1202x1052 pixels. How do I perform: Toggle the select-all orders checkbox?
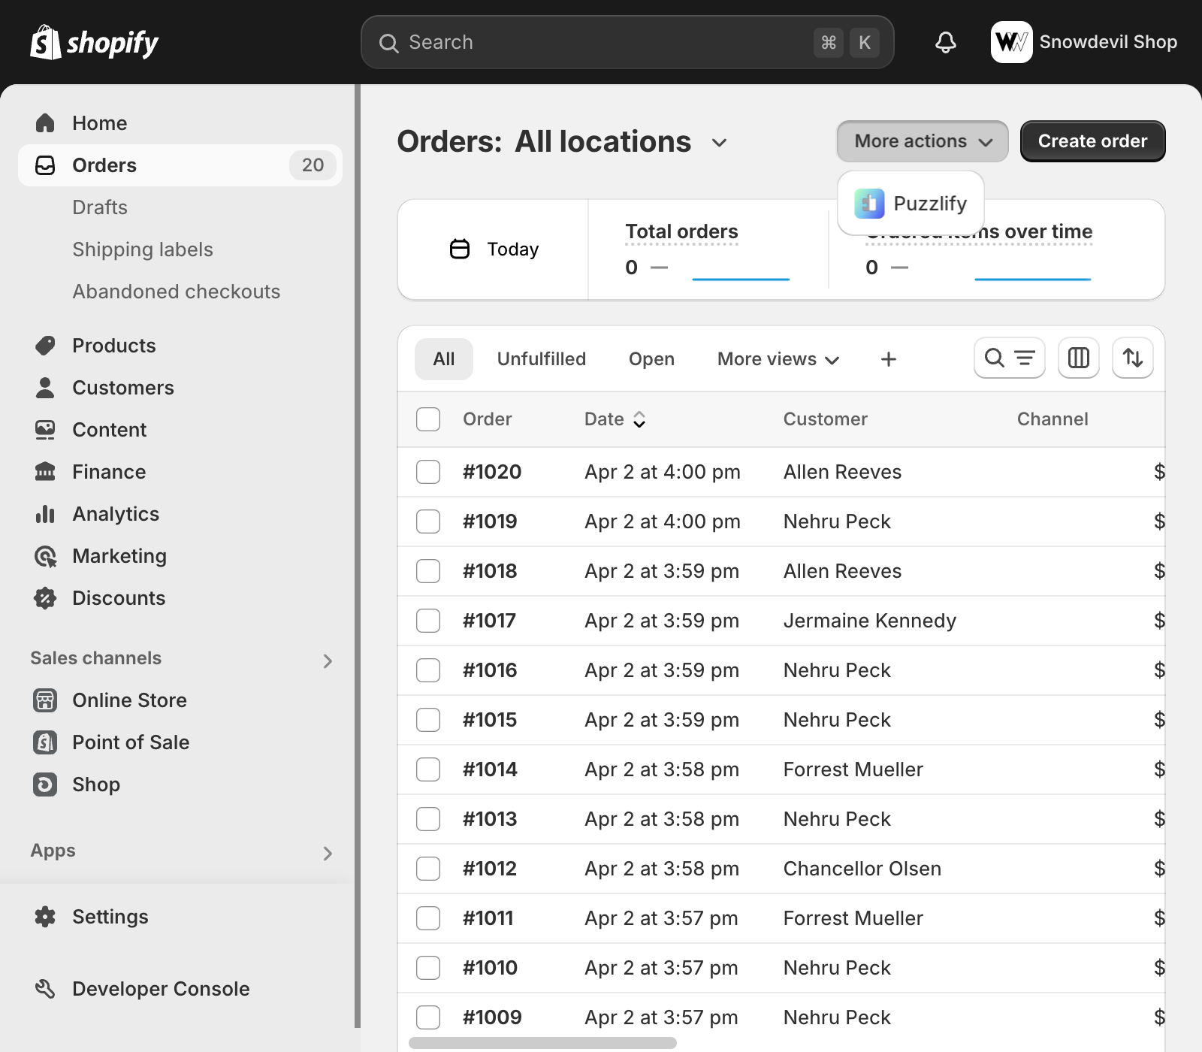click(x=428, y=419)
